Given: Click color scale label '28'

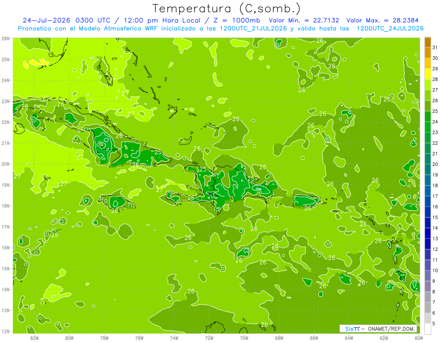Looking at the screenshot, I should 435,80.
